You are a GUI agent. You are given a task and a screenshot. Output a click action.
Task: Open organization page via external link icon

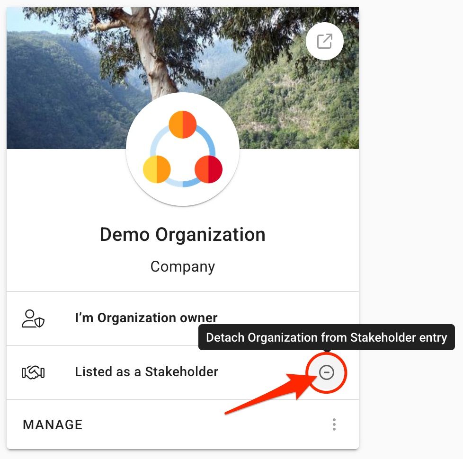324,41
